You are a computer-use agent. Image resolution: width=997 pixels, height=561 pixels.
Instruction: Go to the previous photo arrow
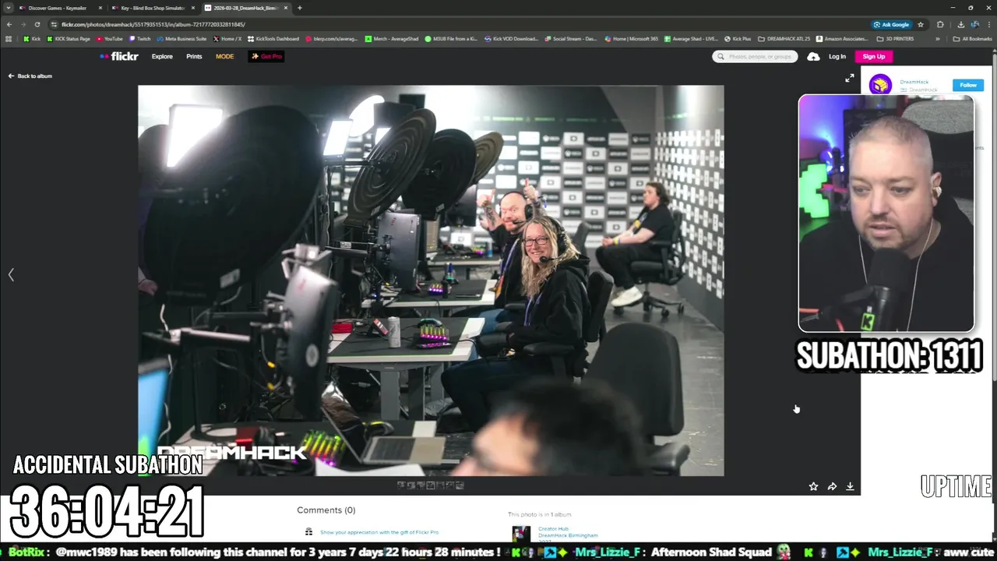(11, 274)
